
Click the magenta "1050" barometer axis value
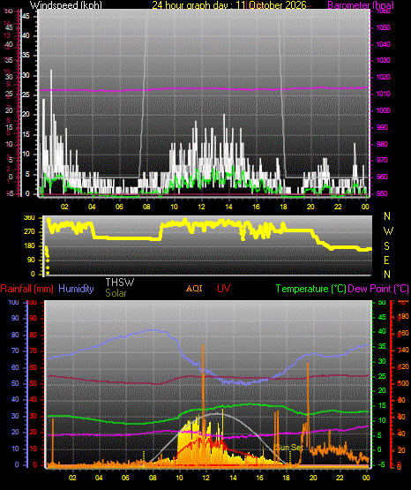click(383, 27)
